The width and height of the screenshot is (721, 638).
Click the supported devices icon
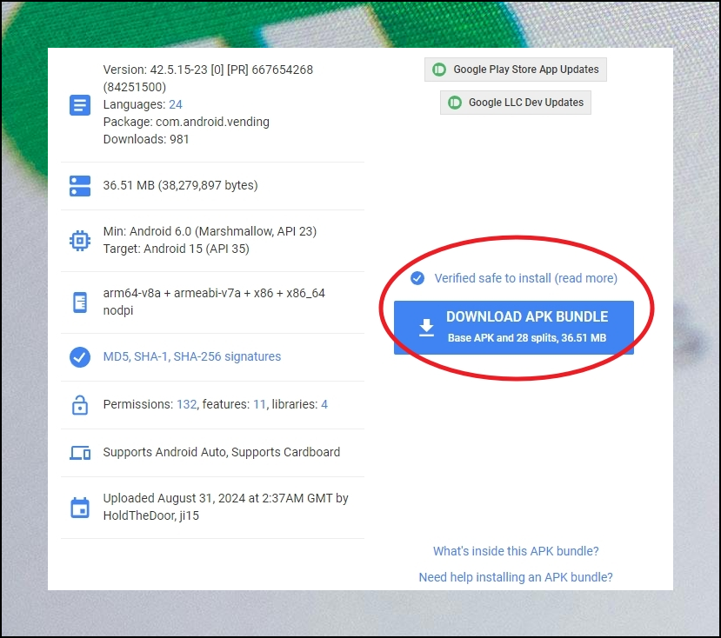(x=80, y=453)
